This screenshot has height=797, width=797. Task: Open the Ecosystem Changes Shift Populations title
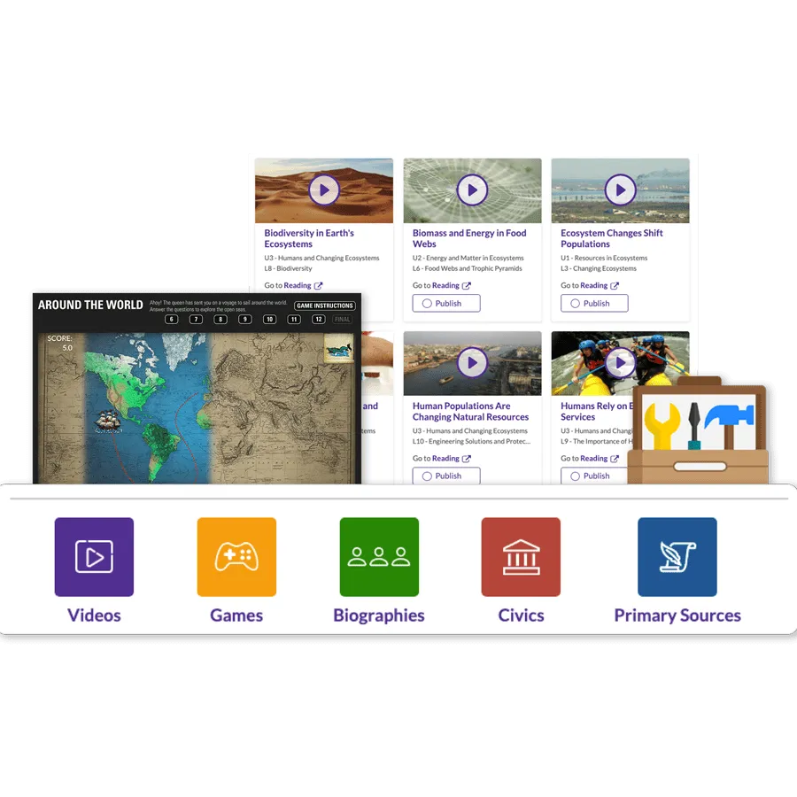[x=611, y=238]
